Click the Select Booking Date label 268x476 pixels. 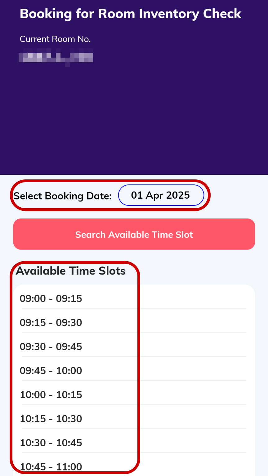63,196
